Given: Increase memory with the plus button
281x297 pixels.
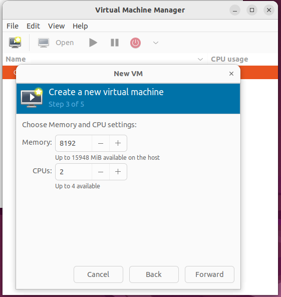Looking at the screenshot, I should click(118, 143).
